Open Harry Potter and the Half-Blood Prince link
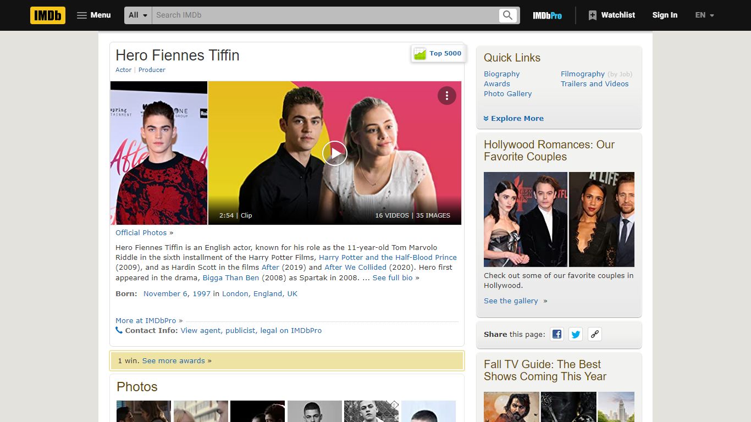This screenshot has height=422, width=751. 388,258
